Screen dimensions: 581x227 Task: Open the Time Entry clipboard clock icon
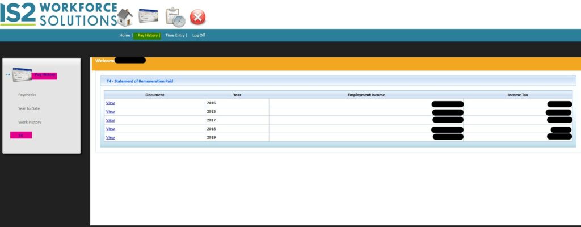tap(175, 17)
